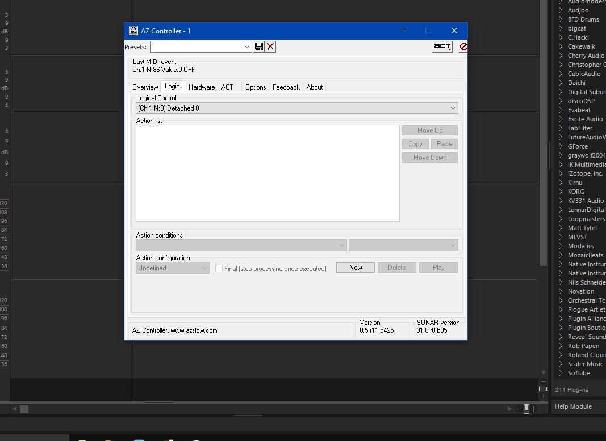Click the AZ Controller title bar icon
This screenshot has height=441, width=606.
(x=133, y=31)
